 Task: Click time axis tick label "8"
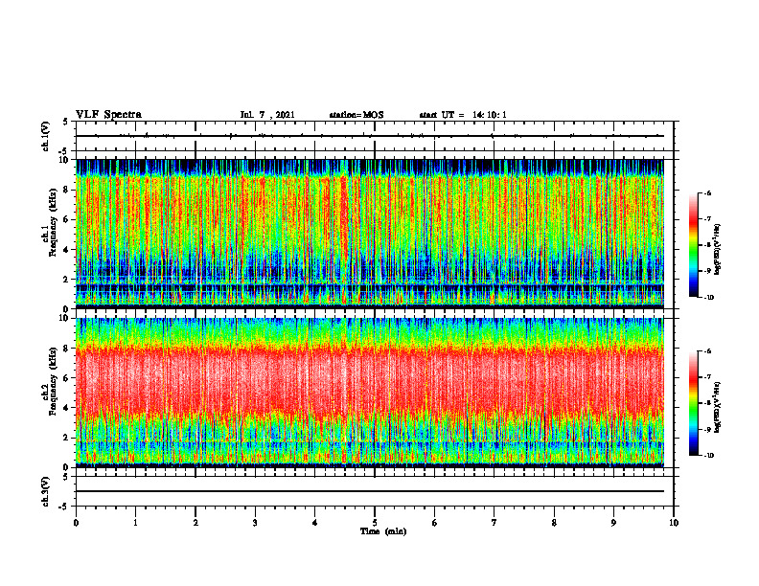(x=554, y=523)
